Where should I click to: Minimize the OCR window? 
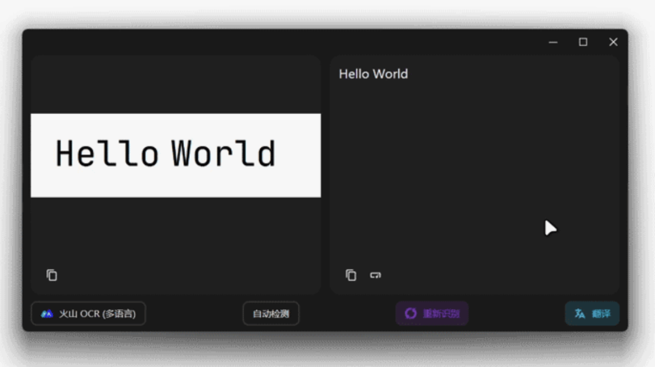[553, 42]
